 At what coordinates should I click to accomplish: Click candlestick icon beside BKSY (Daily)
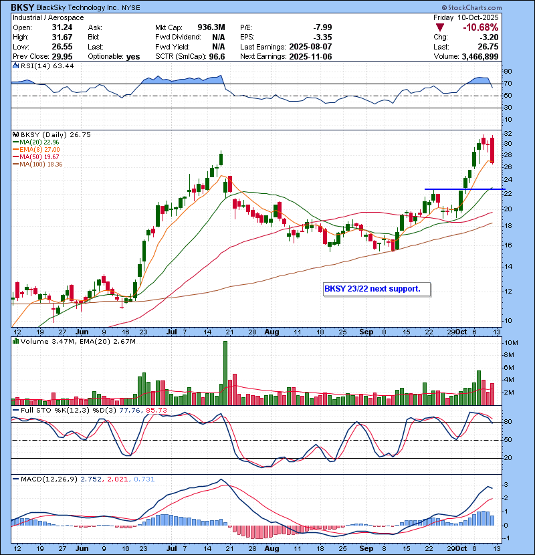[x=15, y=134]
